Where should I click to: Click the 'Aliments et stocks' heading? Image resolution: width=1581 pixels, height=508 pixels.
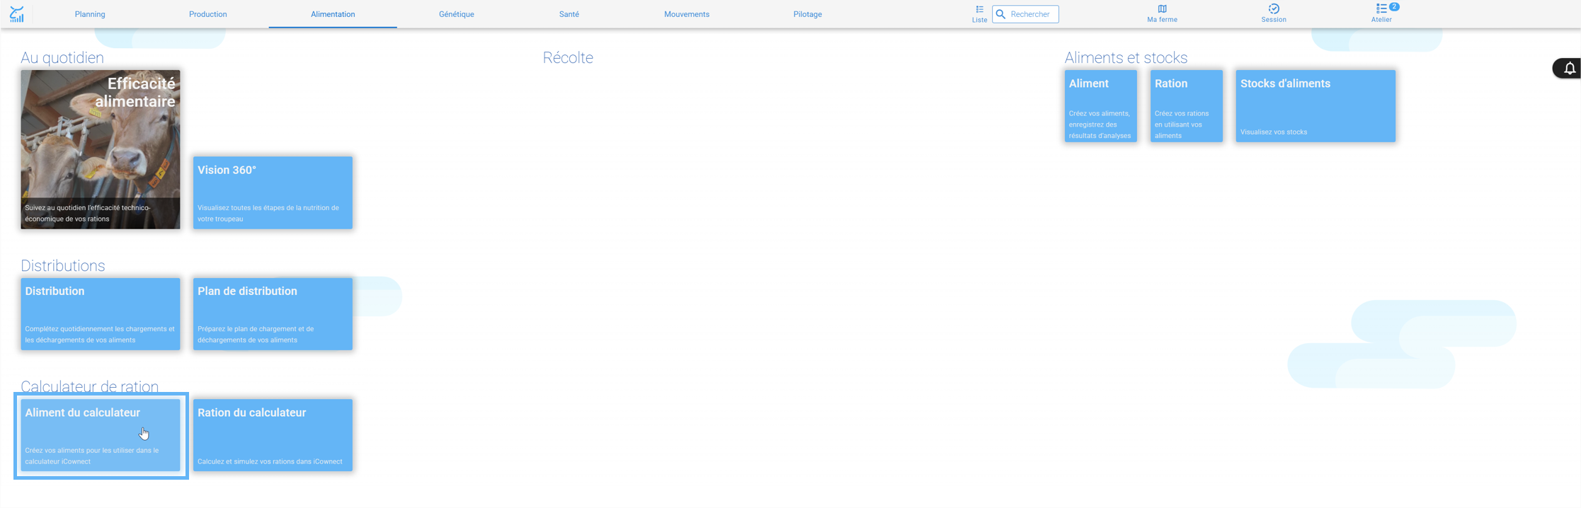pos(1126,58)
